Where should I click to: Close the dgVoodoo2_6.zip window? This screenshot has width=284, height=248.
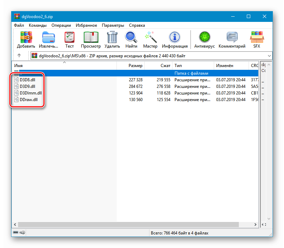(265, 16)
